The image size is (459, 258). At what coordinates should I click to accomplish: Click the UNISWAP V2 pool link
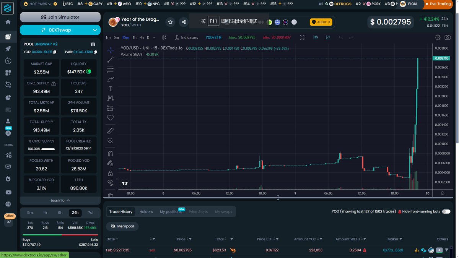point(46,44)
